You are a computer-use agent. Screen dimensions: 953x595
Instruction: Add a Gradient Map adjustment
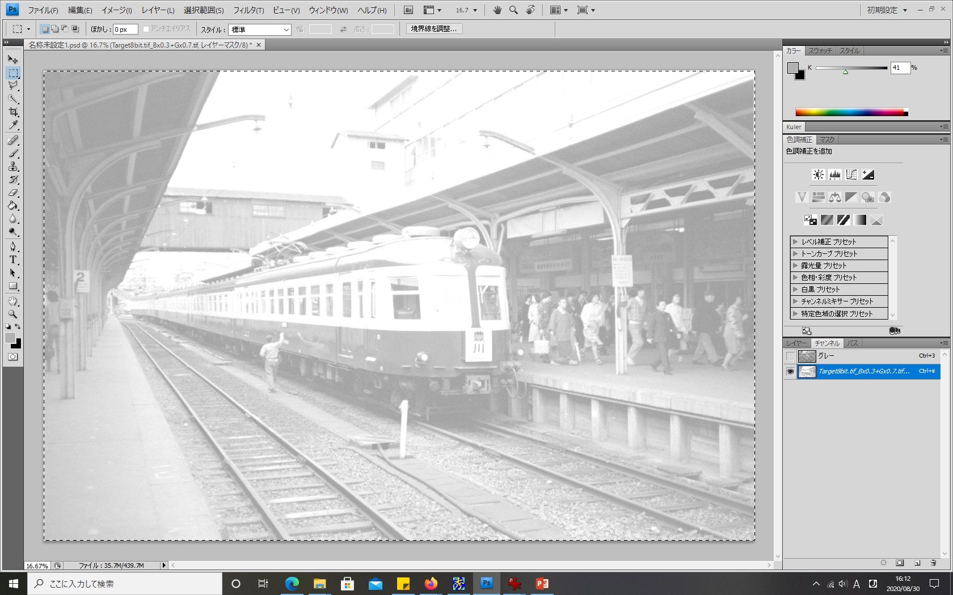tap(860, 220)
